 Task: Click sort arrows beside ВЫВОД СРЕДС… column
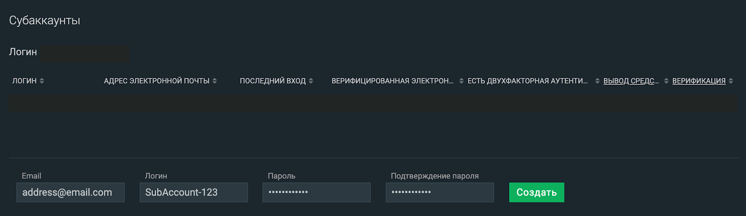tap(666, 81)
